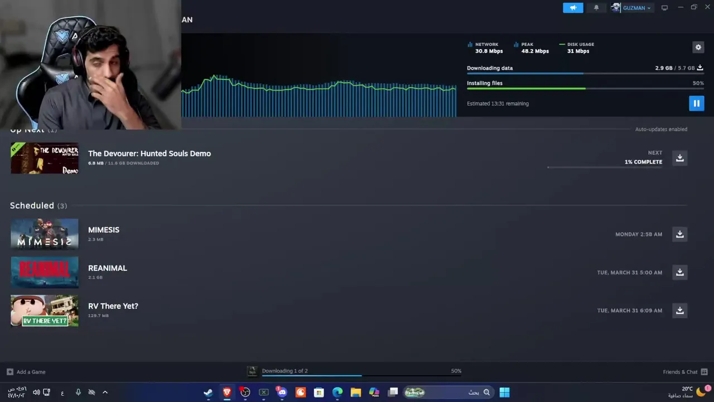Expand hidden system tray icons chevron
Viewport: 714px width, 402px height.
[105, 392]
